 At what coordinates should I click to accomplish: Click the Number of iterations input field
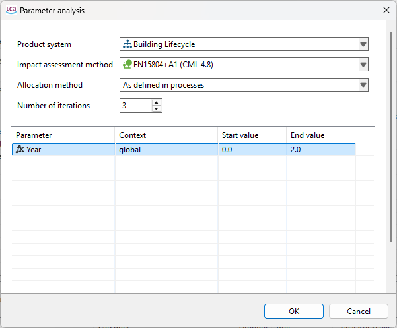(x=135, y=106)
